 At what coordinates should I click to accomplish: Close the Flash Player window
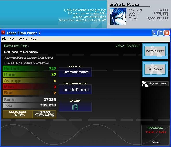[167, 33]
